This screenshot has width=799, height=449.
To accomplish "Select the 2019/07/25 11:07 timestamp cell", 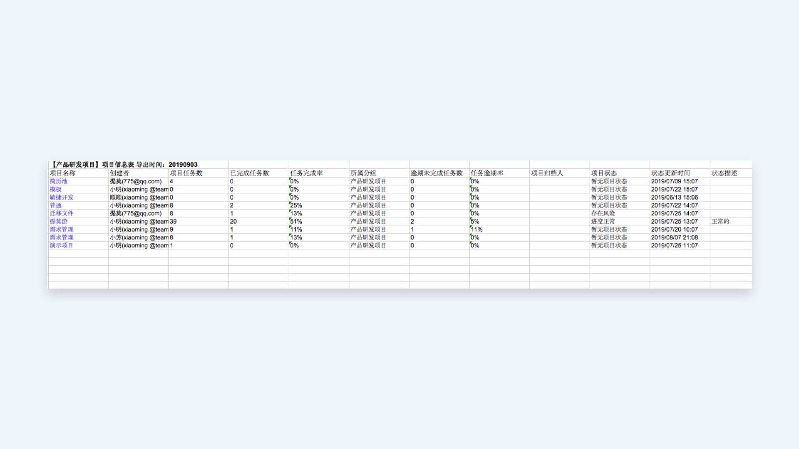I will coord(680,246).
